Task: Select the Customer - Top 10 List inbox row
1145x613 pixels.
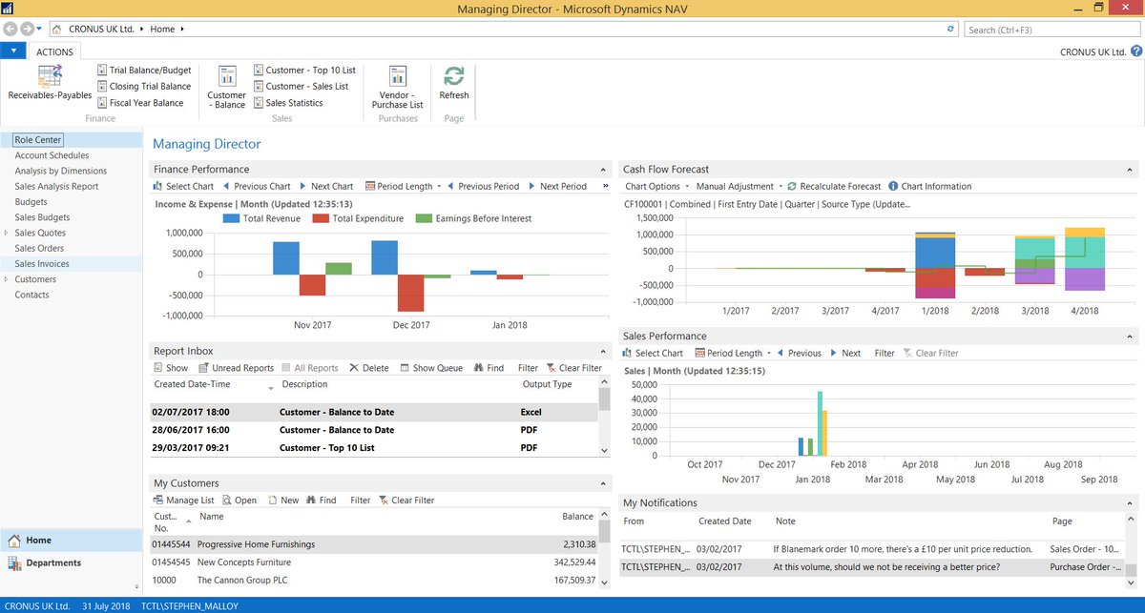Action: tap(374, 447)
